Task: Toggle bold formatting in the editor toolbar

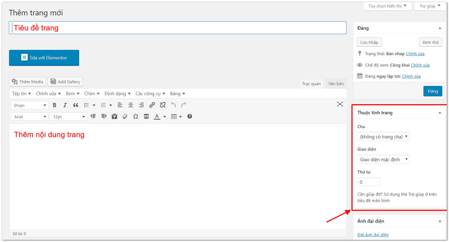Action: tap(55, 105)
